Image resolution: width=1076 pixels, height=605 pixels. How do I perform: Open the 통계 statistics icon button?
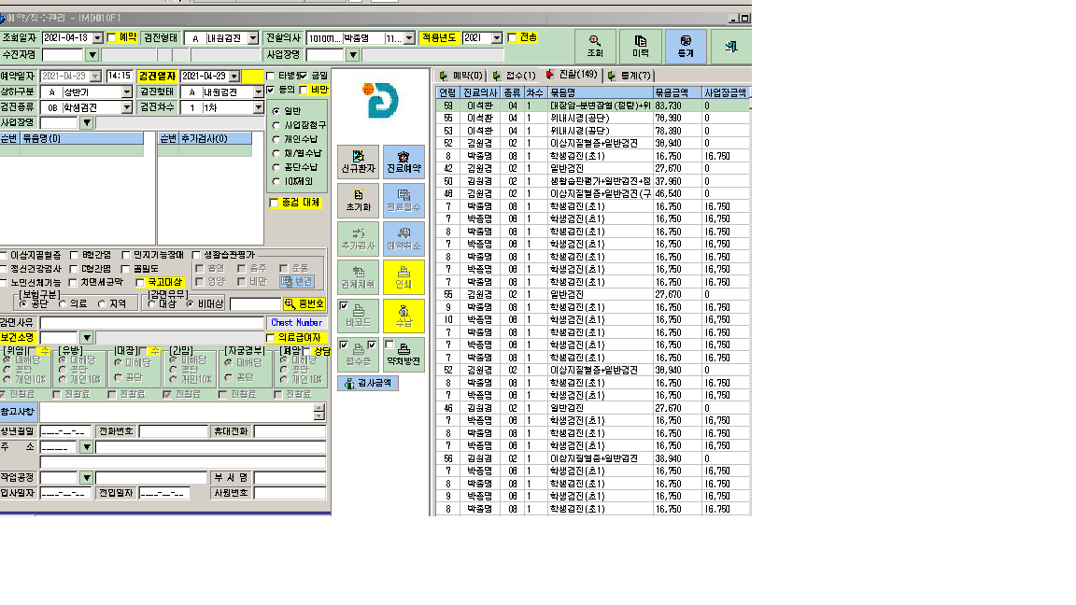coord(686,46)
